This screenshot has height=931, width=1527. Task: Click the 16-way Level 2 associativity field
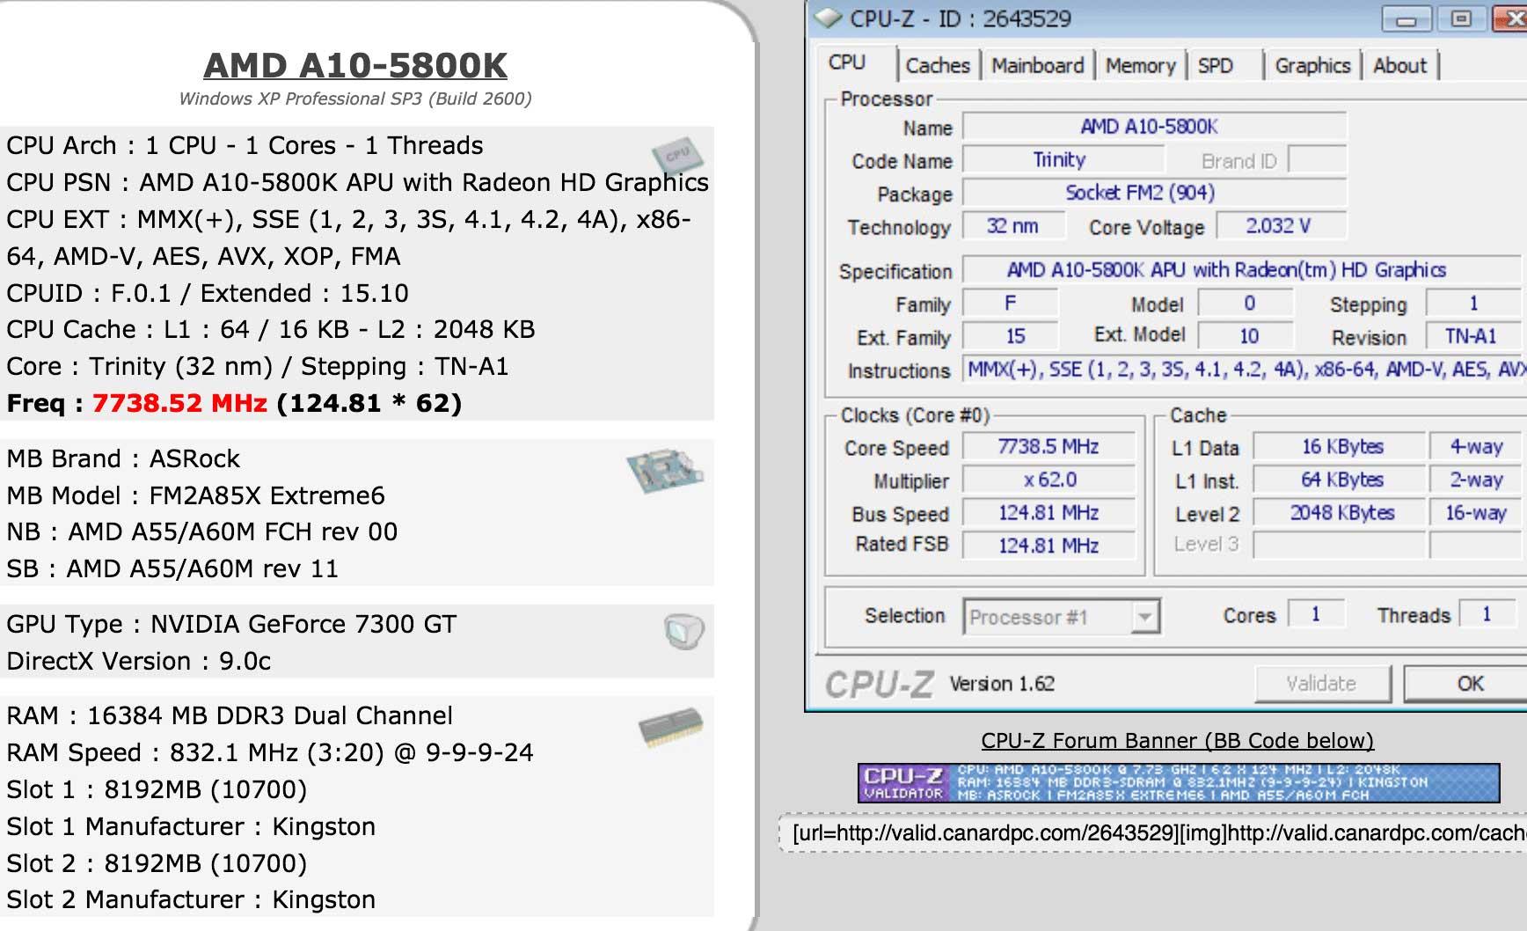click(1477, 513)
